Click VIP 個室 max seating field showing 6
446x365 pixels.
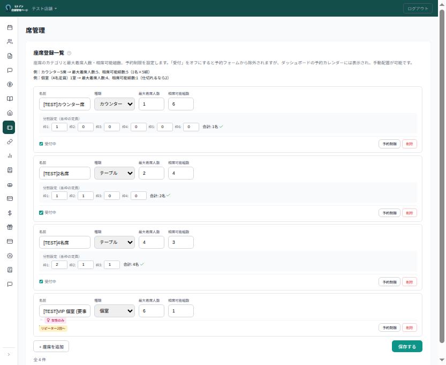(152, 311)
